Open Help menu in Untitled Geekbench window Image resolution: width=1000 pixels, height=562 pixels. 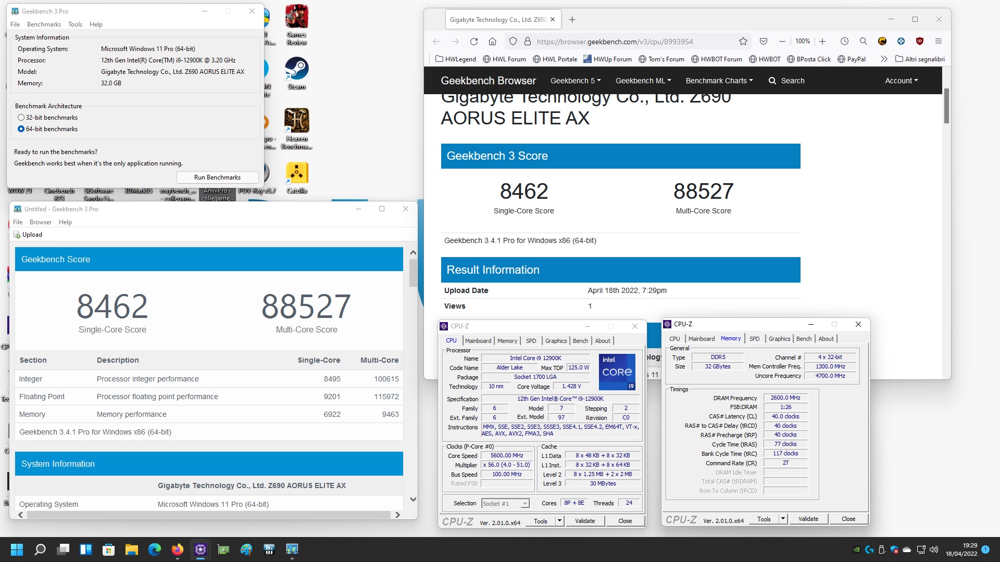coord(65,222)
